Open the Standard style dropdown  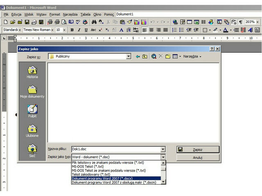click(20, 30)
